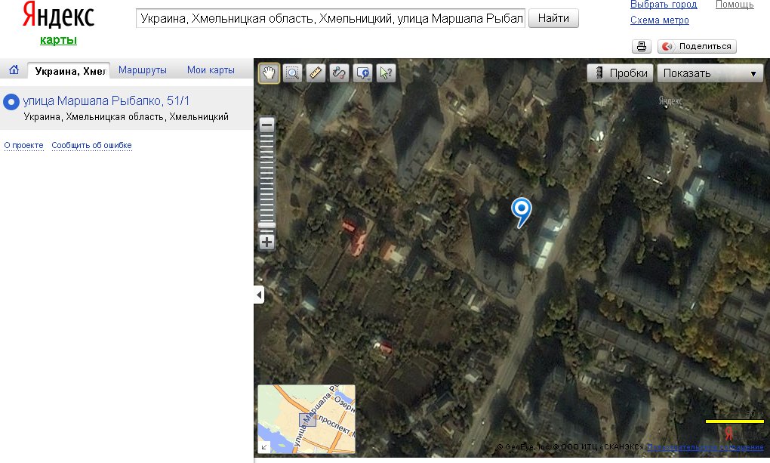Viewport: 770px width, 463px height.
Task: Click Украина, Хмельницкая область, Хмельницкий text
Action: coord(126,117)
